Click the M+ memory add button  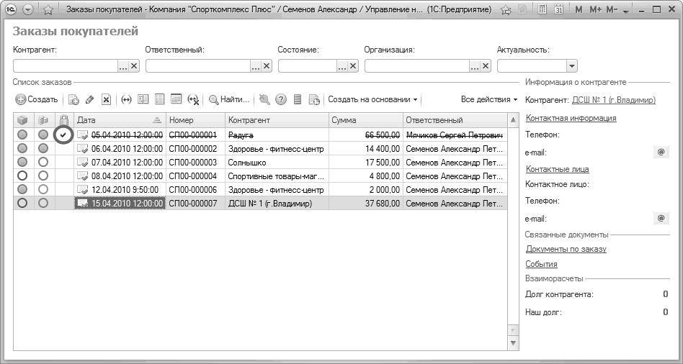(594, 9)
